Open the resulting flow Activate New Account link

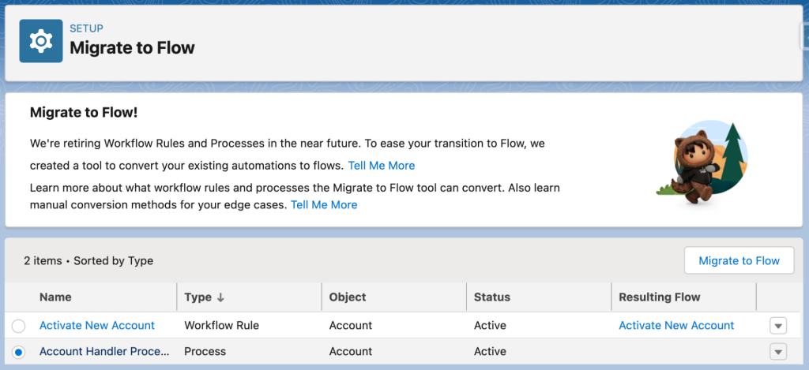click(676, 326)
